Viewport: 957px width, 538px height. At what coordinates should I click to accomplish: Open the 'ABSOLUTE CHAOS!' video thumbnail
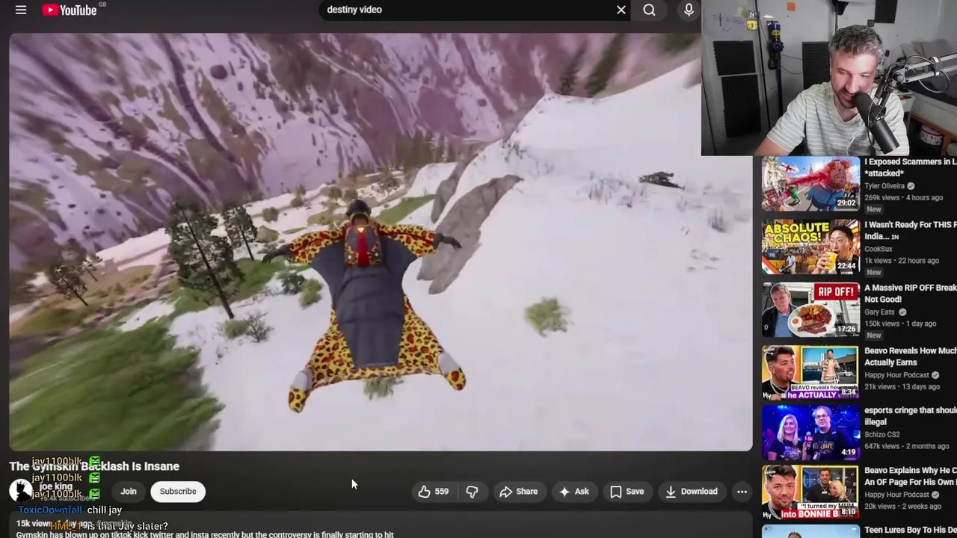(x=810, y=247)
